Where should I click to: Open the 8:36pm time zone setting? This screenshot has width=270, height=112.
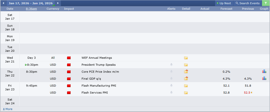(31, 9)
